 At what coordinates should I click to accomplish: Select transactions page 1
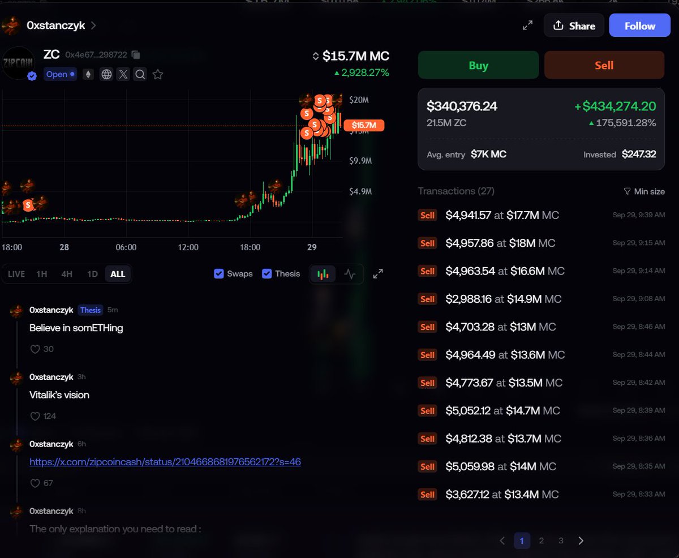[522, 540]
